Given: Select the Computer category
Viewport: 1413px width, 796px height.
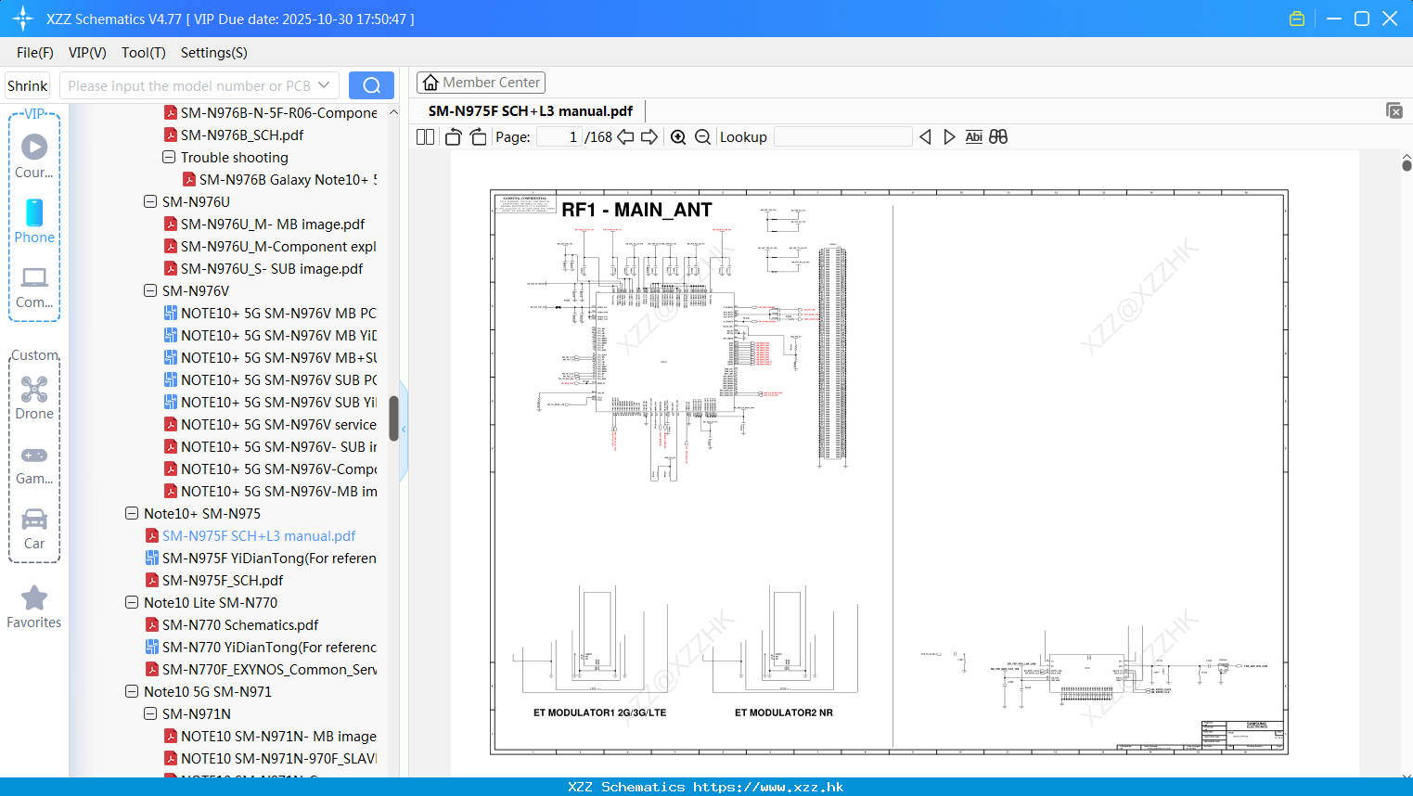Looking at the screenshot, I should pyautogui.click(x=34, y=288).
